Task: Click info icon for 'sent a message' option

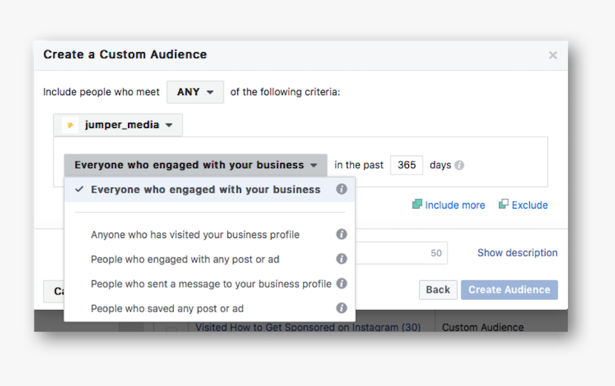Action: 342,284
